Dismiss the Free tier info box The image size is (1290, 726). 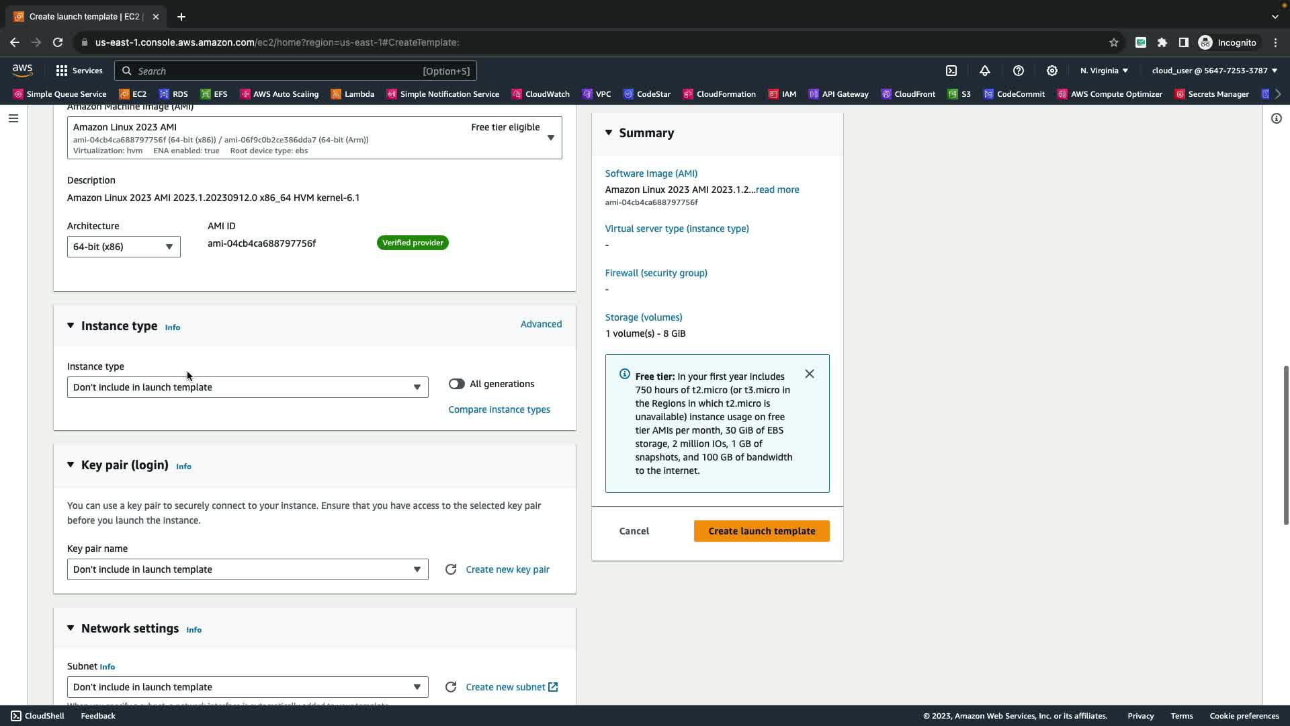click(x=810, y=374)
